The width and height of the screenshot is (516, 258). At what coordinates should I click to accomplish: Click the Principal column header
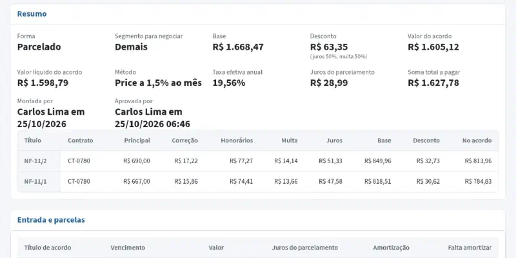point(137,141)
